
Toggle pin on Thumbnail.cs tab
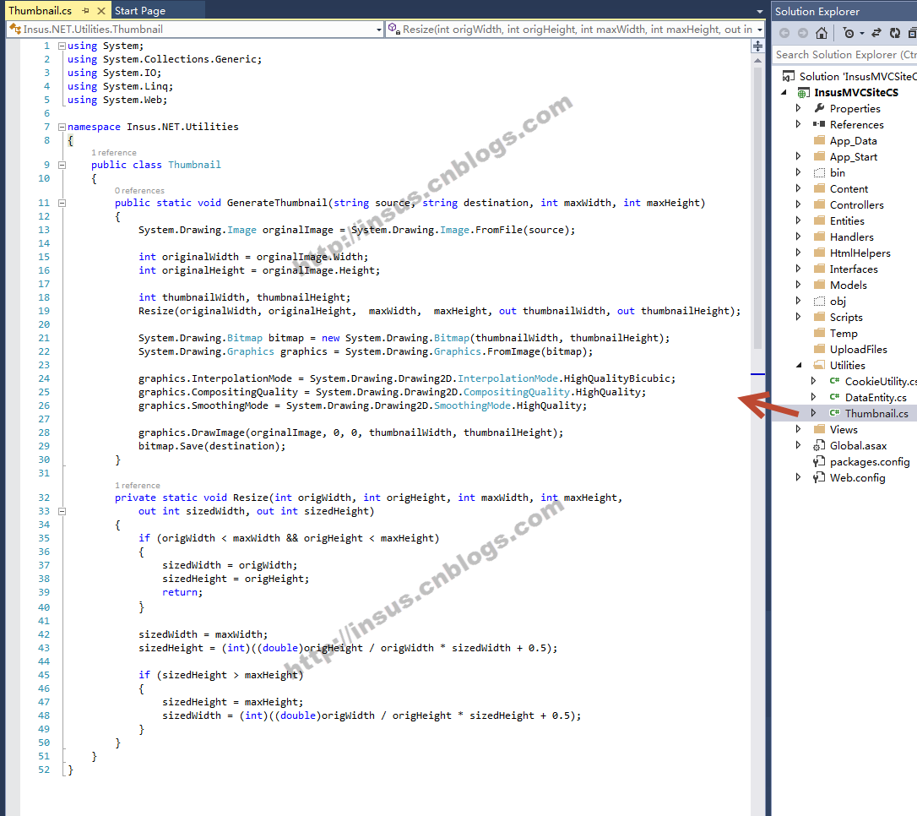coord(86,10)
